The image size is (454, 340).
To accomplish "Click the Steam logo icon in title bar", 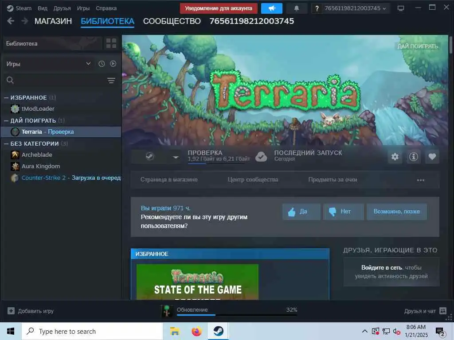I will tap(10, 8).
